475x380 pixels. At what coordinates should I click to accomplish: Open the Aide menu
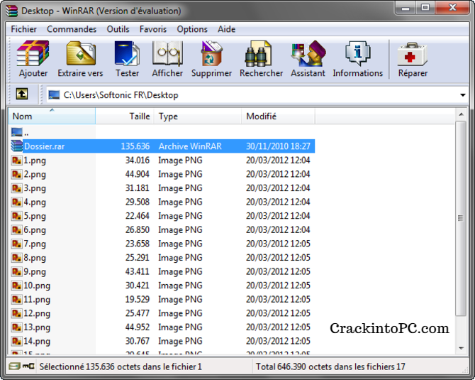tap(226, 29)
